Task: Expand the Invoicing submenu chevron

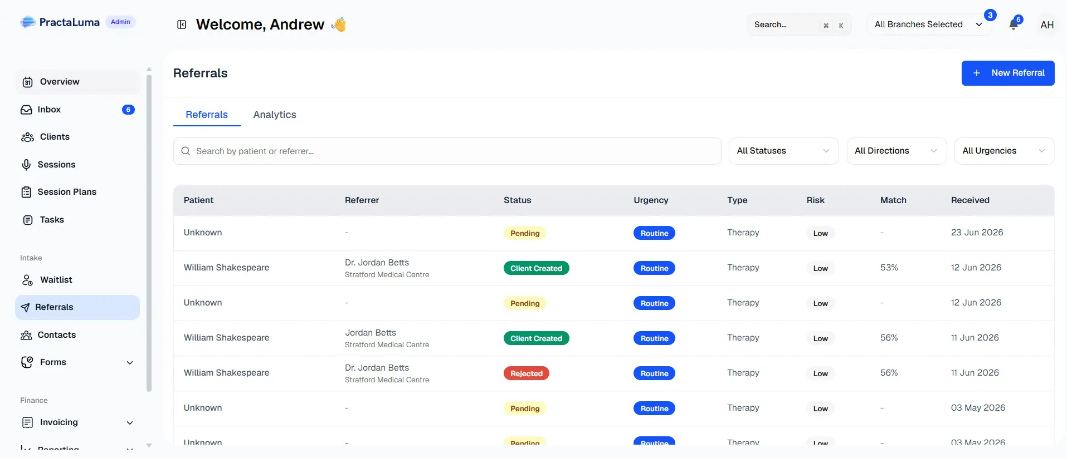Action: tap(130, 423)
